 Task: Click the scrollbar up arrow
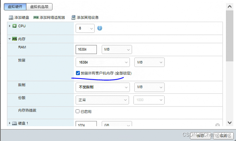pyautogui.click(x=229, y=7)
